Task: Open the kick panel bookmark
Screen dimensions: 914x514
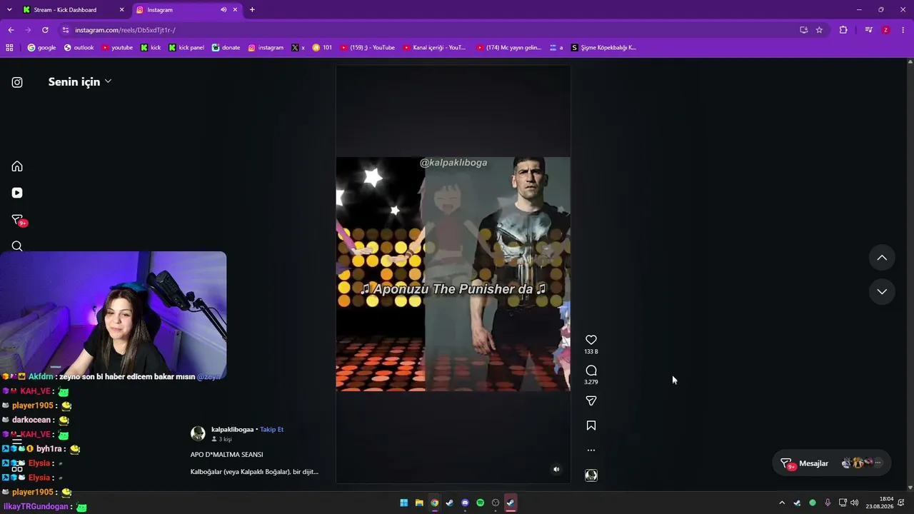Action: [x=186, y=48]
